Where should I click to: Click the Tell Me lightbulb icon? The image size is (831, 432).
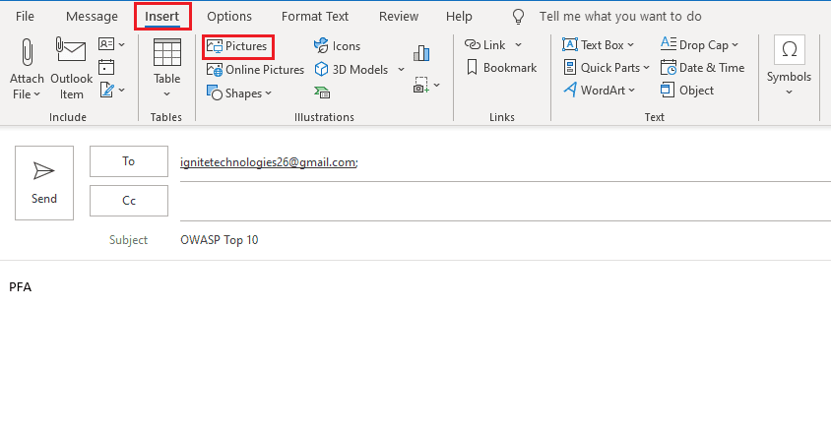pos(518,17)
